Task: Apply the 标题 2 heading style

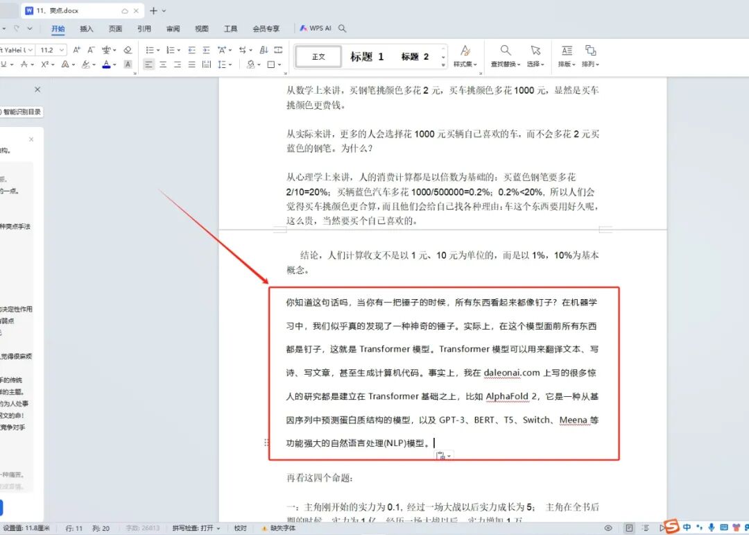Action: point(415,56)
